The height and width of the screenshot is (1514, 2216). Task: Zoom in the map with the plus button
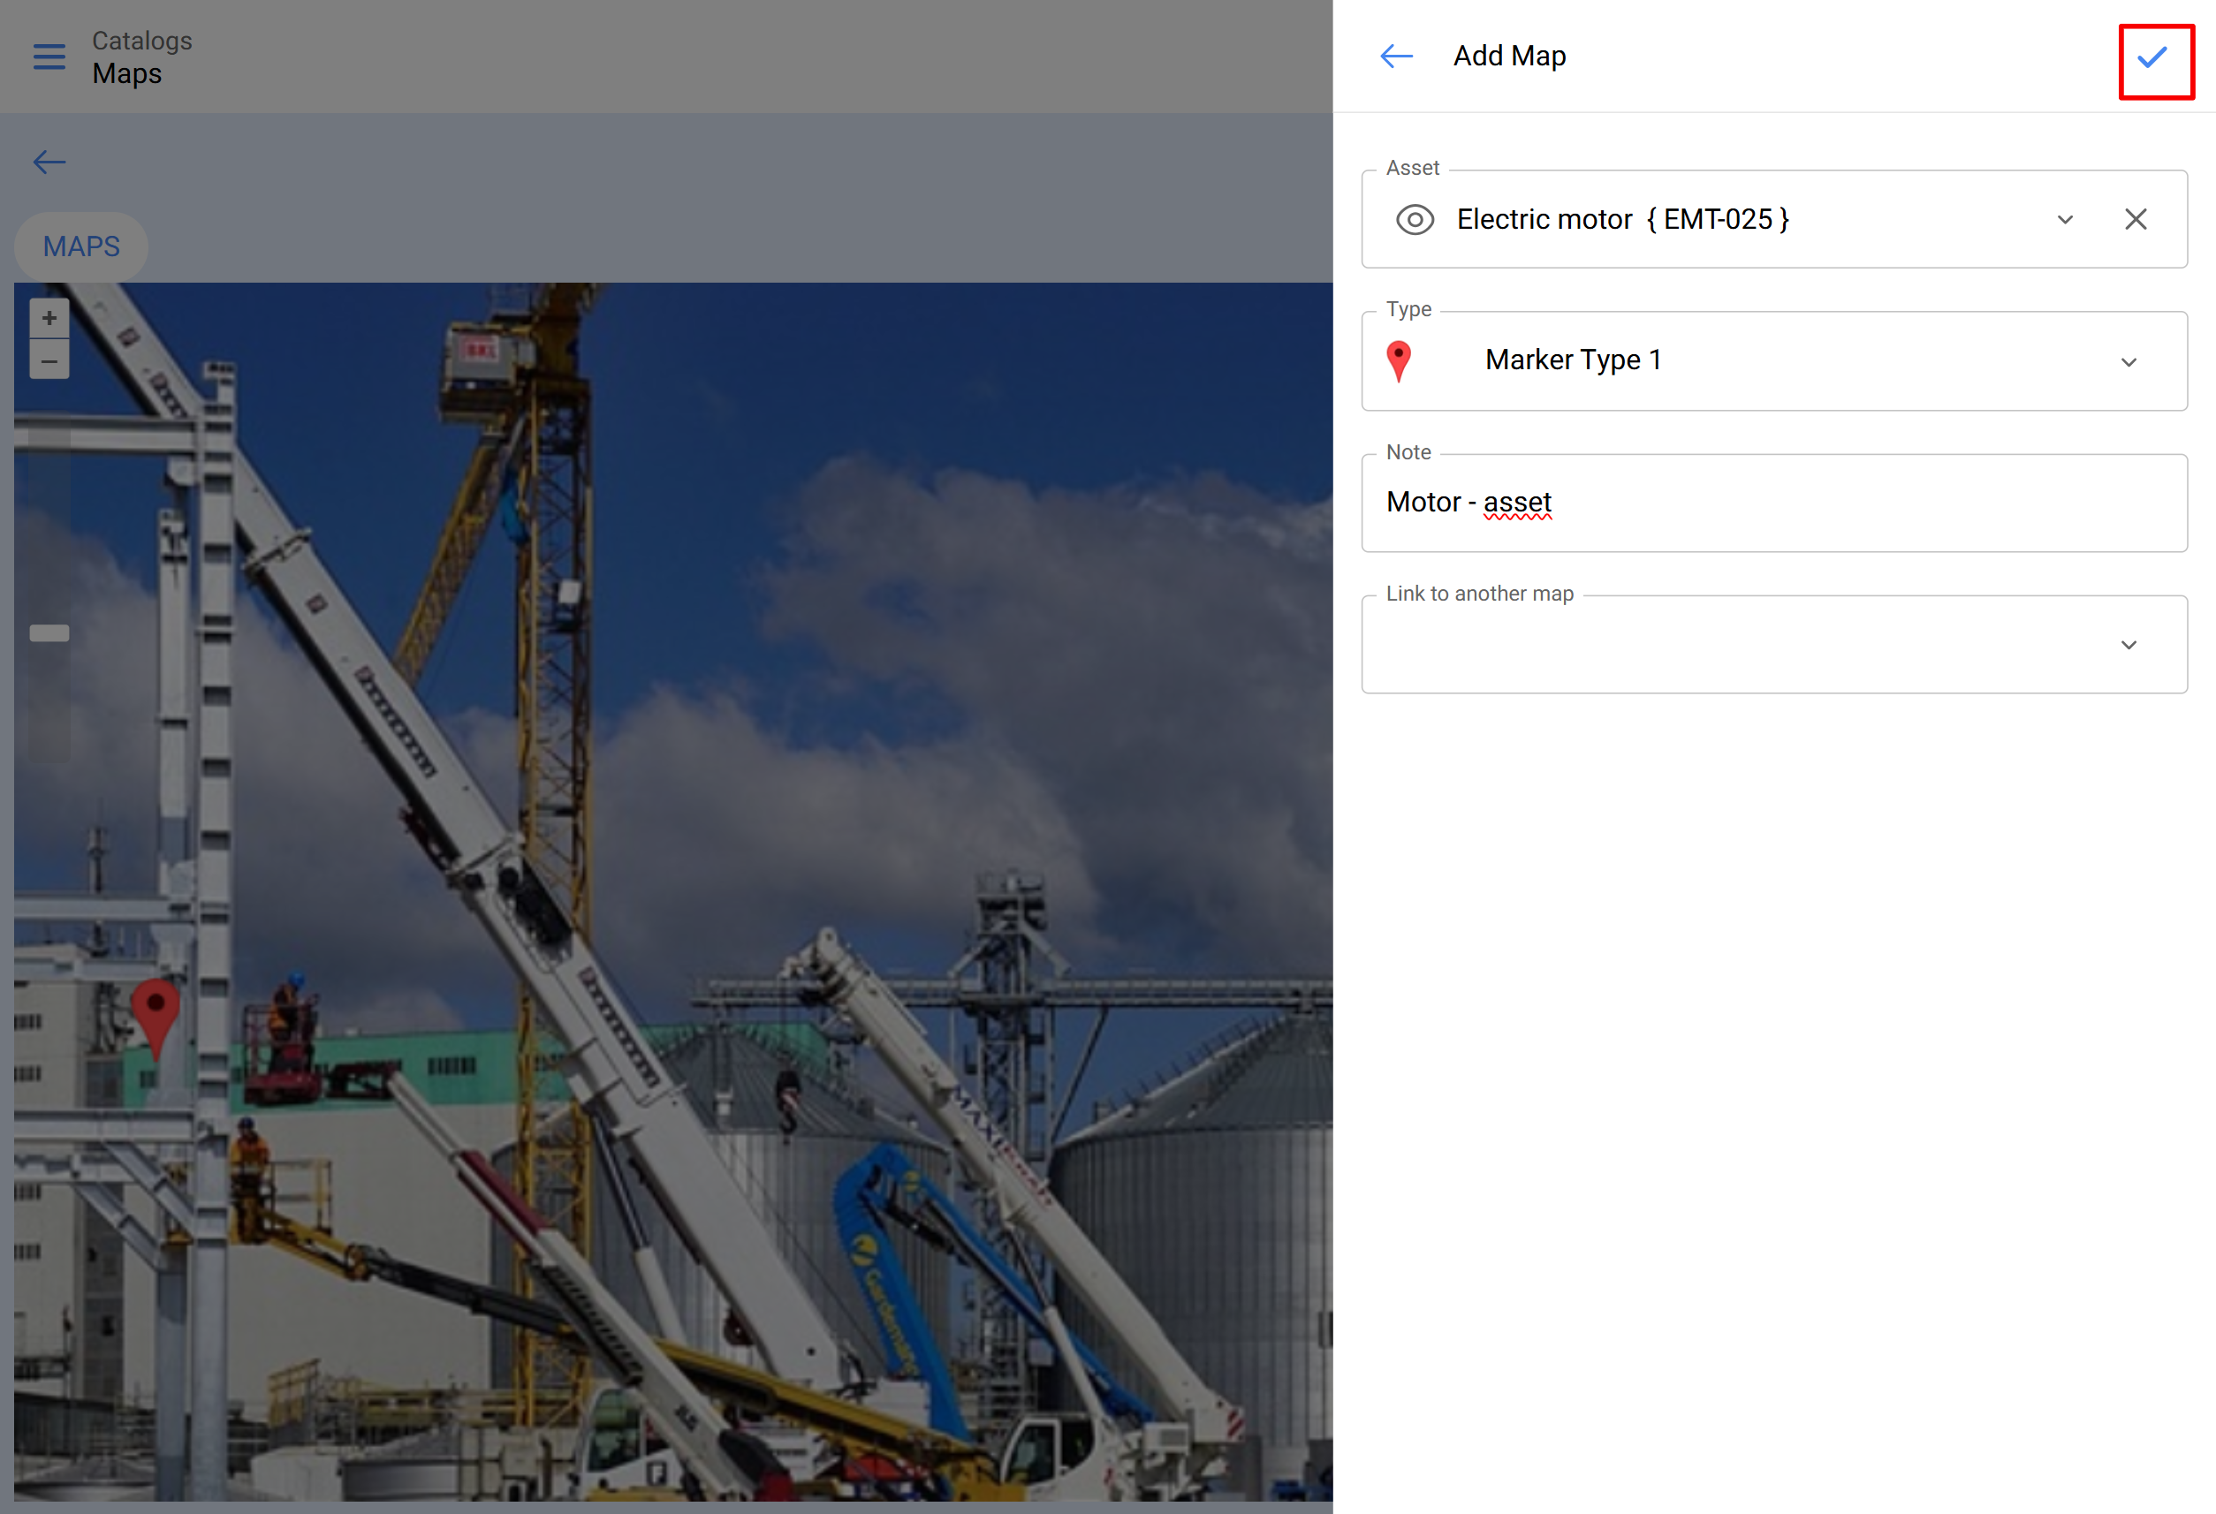tap(49, 319)
